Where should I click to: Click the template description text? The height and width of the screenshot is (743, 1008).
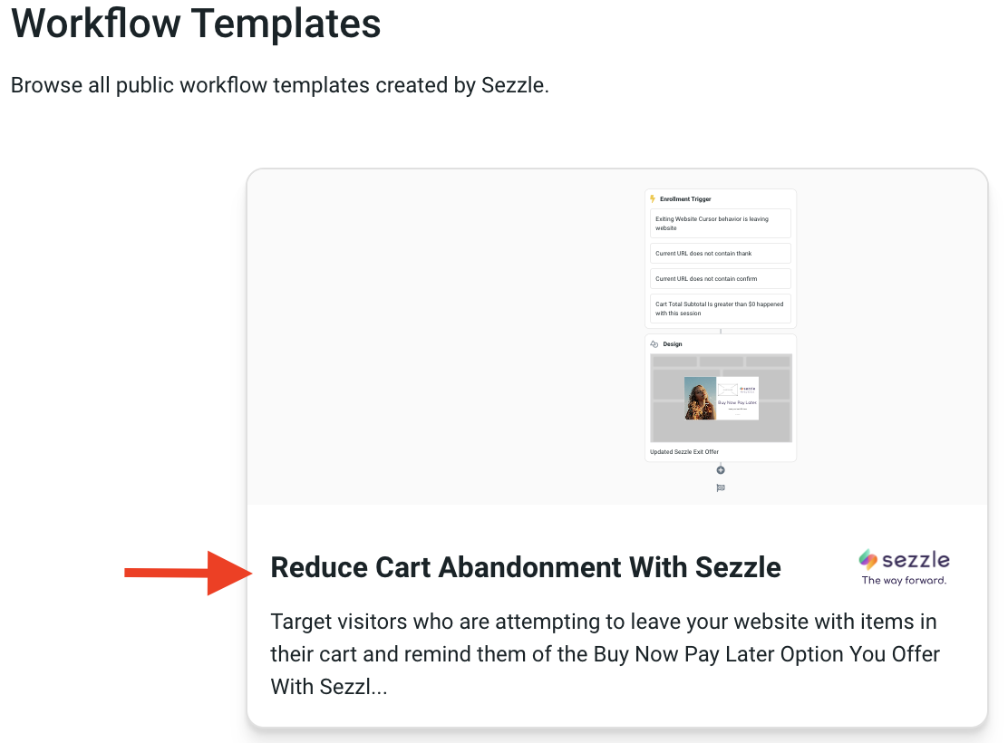pos(605,654)
